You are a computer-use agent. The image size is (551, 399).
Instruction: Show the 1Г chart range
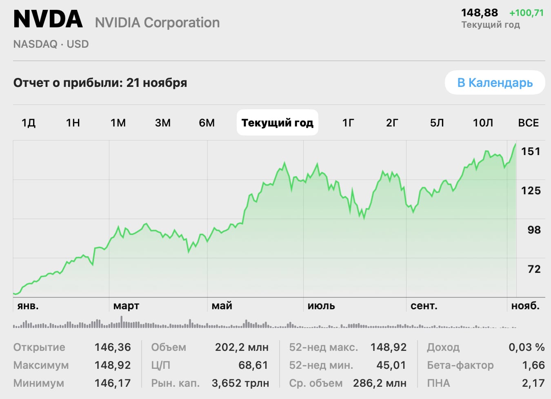point(348,123)
